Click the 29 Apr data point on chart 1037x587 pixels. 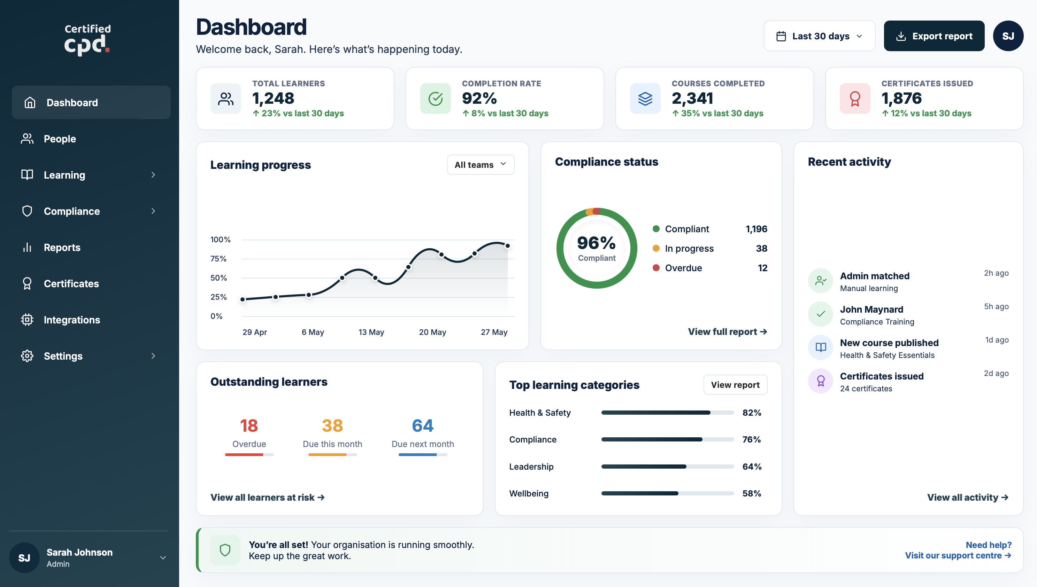(243, 299)
